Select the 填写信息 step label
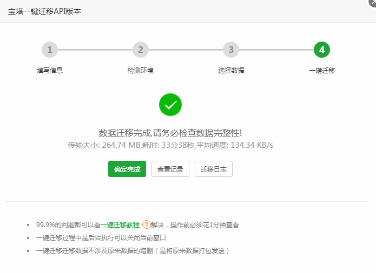 [50, 70]
